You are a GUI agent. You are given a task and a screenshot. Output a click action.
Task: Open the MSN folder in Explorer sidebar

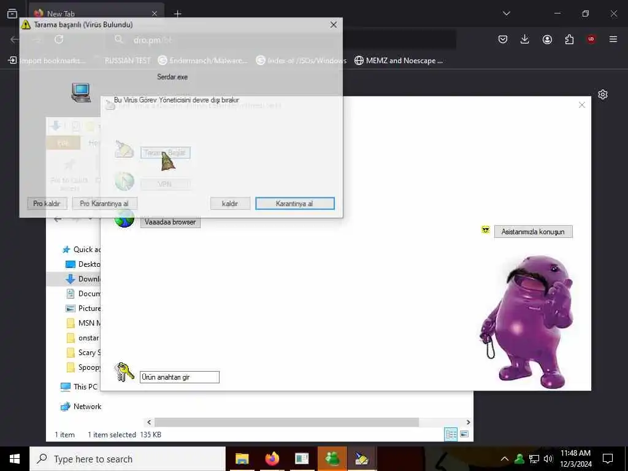coord(83,323)
